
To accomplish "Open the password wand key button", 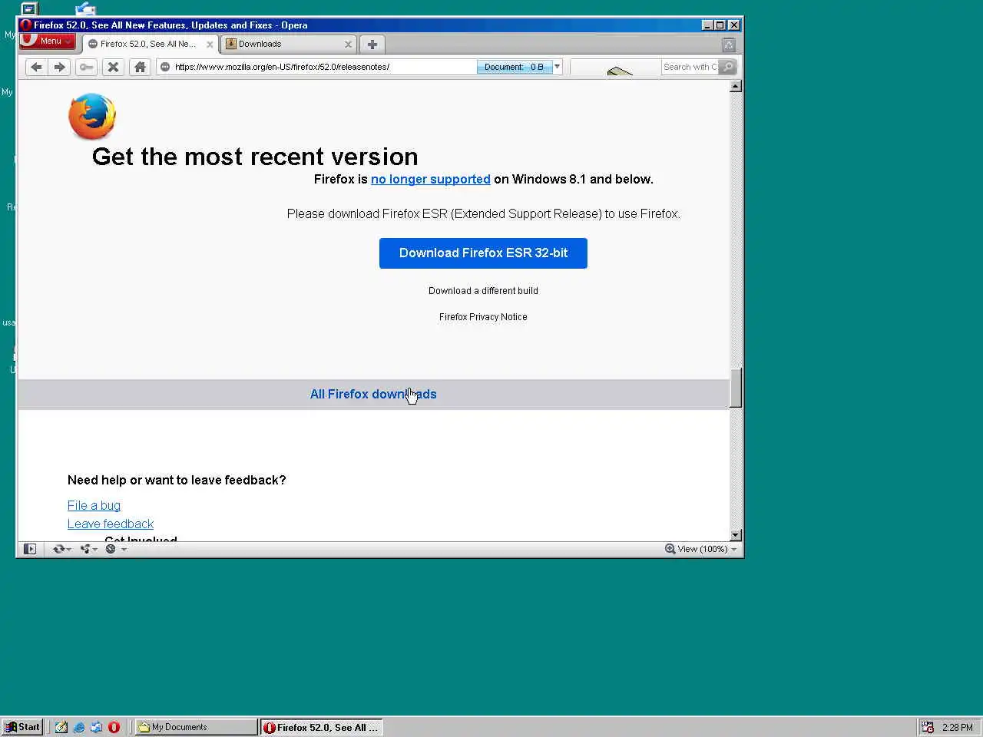I will [86, 67].
